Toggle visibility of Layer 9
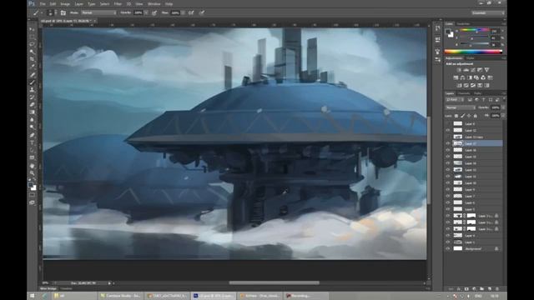Viewport: 534px width, 300px height. coord(448,189)
